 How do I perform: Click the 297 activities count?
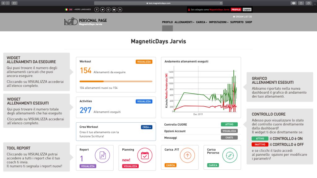tap(85, 110)
